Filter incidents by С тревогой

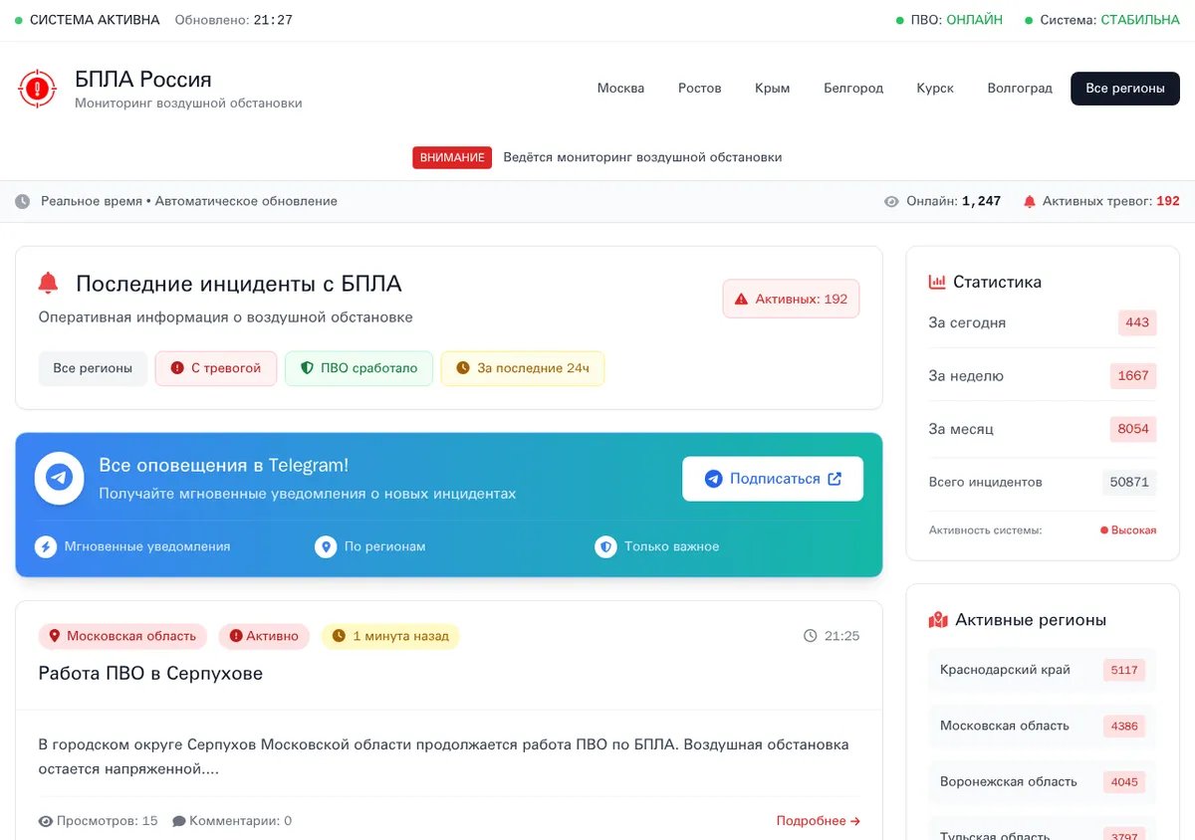pos(216,368)
